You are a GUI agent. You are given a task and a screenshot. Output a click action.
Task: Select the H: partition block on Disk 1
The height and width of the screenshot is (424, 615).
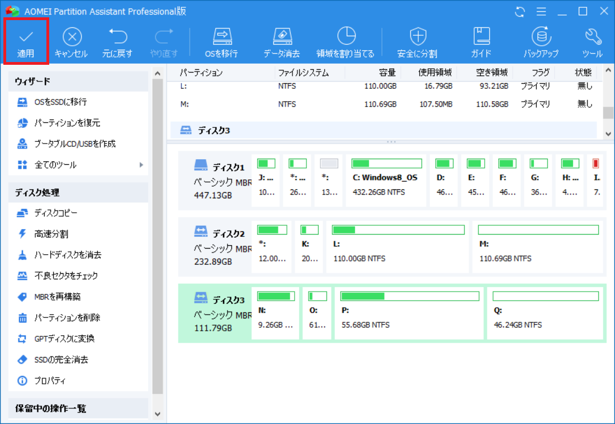569,180
